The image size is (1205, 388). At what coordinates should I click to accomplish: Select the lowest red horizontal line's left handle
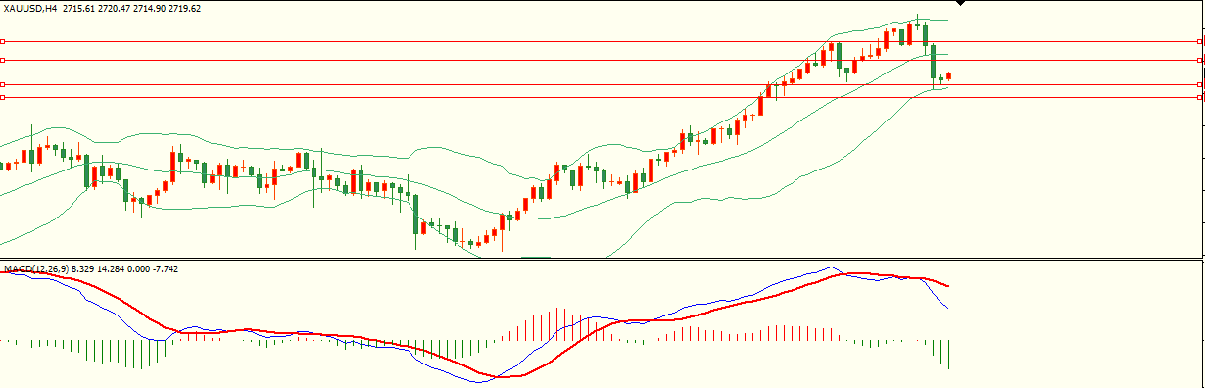click(3, 97)
